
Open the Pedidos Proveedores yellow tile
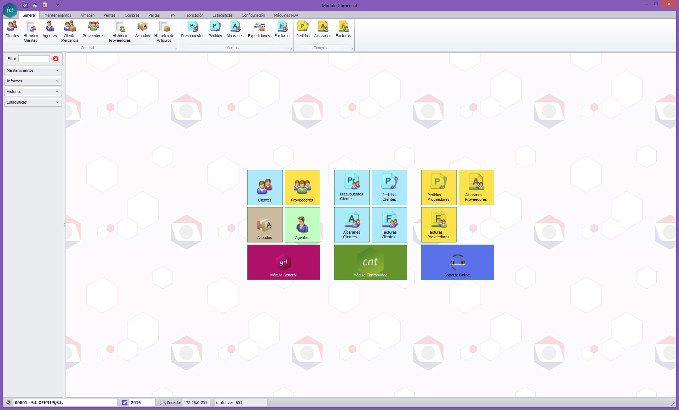(x=439, y=187)
